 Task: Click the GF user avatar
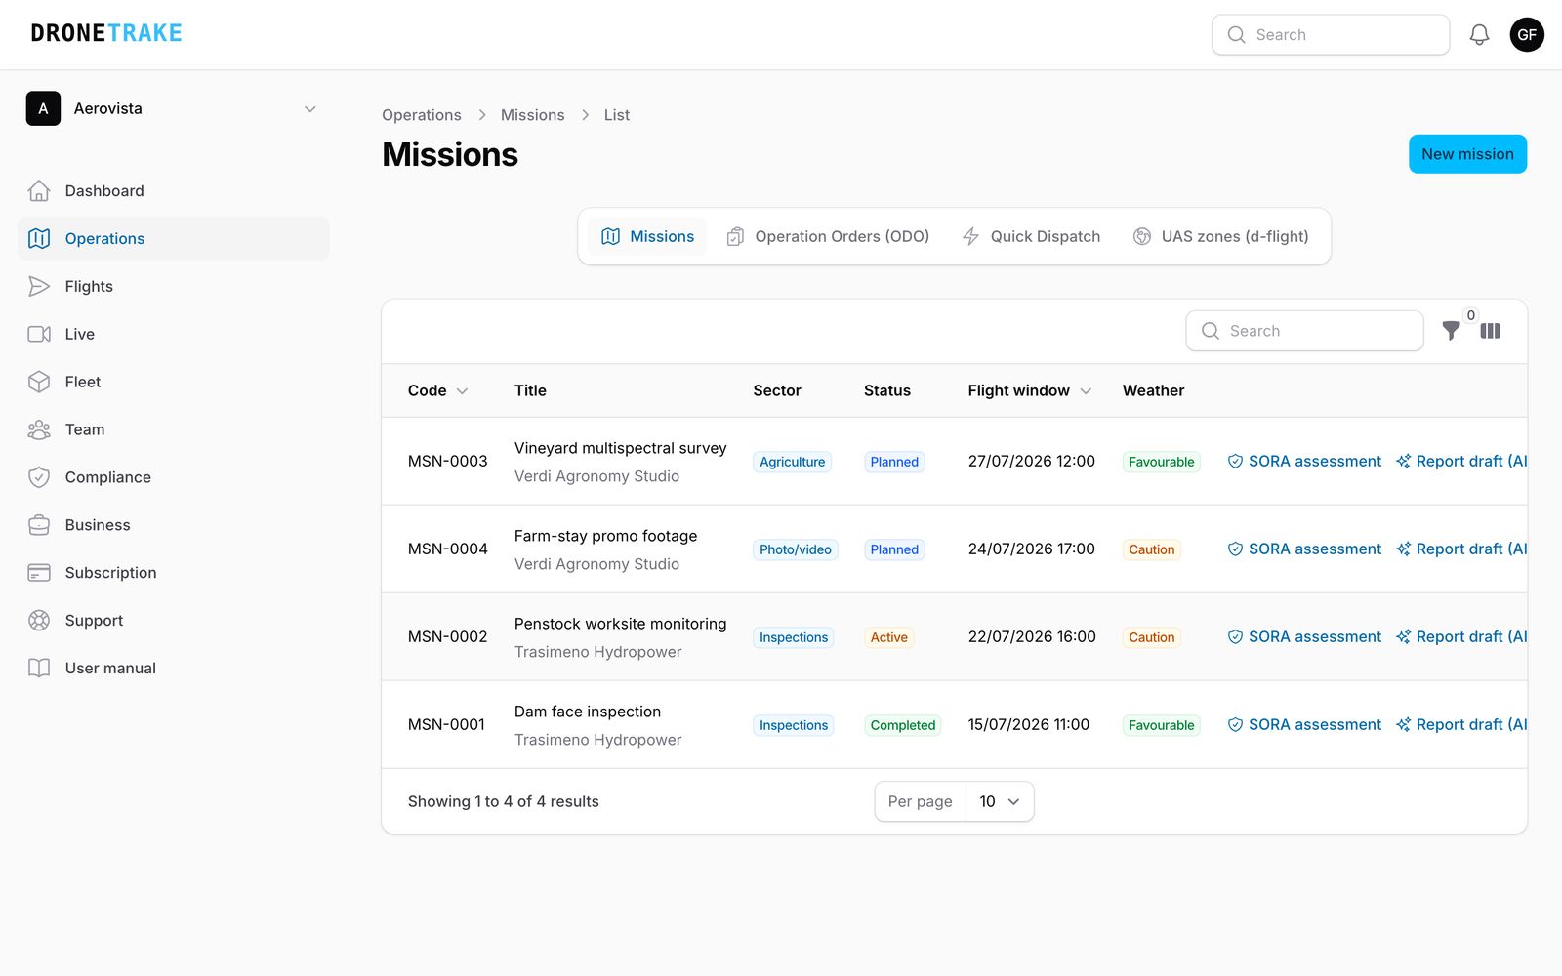(1527, 35)
